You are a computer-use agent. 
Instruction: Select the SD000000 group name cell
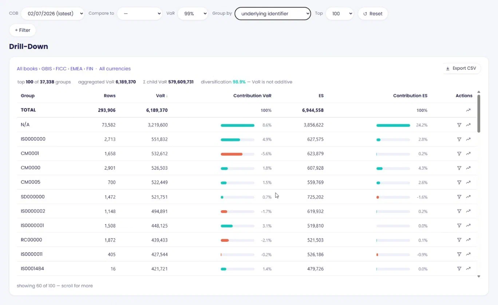[33, 197]
